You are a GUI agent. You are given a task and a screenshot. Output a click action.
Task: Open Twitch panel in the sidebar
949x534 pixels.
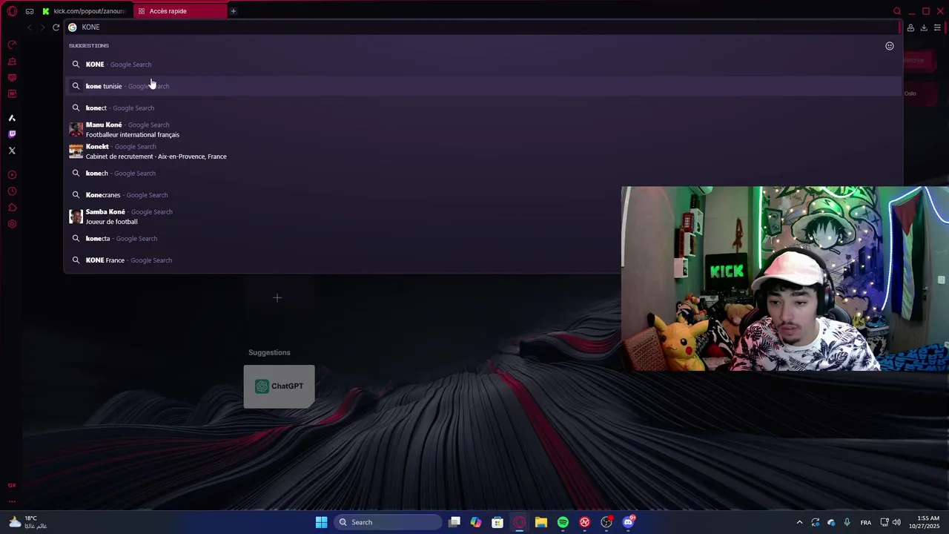tap(12, 134)
